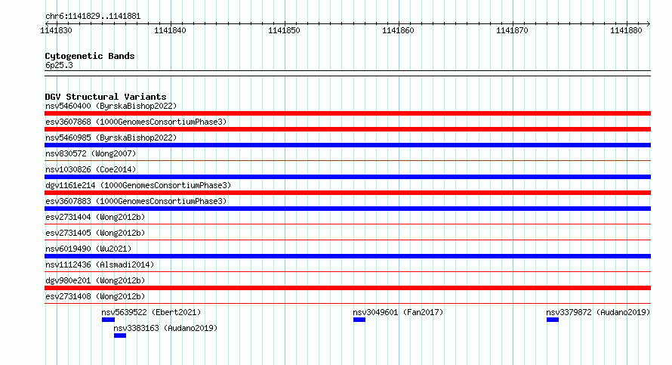Select the thin red line under esv2731404
This screenshot has width=672, height=365.
347,224
